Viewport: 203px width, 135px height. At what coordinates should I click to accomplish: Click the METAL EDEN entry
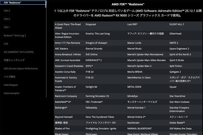[x=134, y=87]
